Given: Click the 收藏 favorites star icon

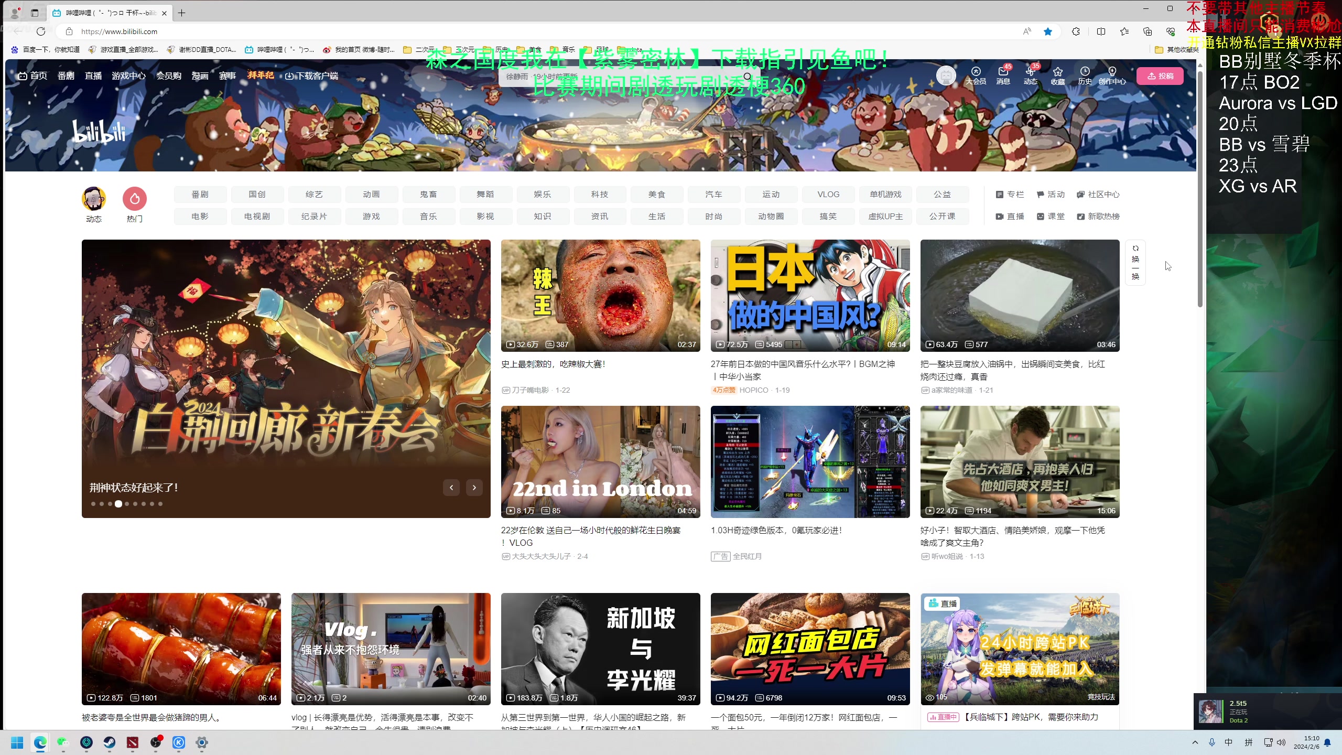Looking at the screenshot, I should click(1057, 73).
